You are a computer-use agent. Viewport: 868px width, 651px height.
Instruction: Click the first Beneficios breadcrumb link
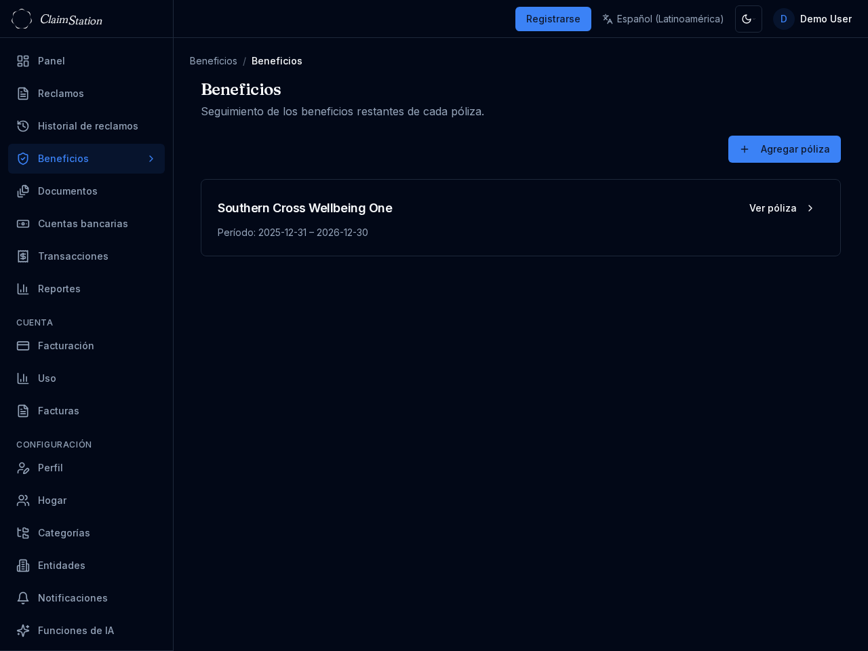[214, 61]
